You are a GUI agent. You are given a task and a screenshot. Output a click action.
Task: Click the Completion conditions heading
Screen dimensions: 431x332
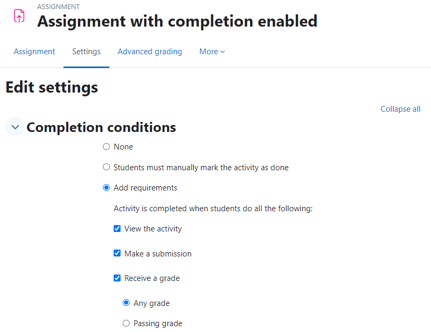pos(101,127)
